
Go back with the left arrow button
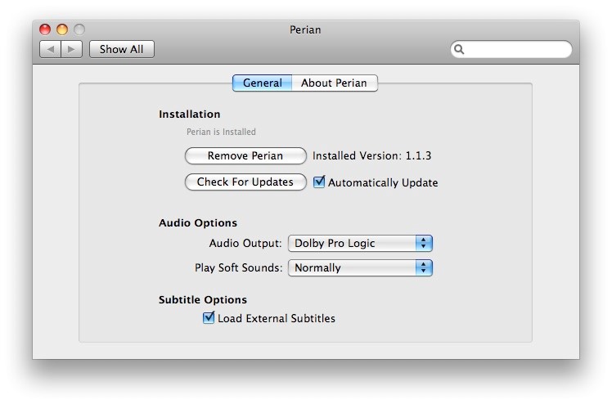(x=51, y=49)
